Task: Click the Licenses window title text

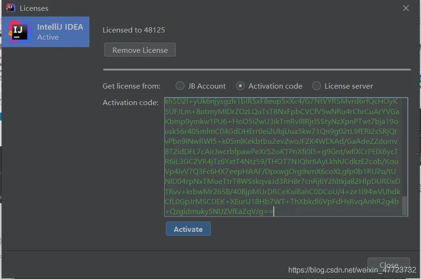Action: (34, 8)
